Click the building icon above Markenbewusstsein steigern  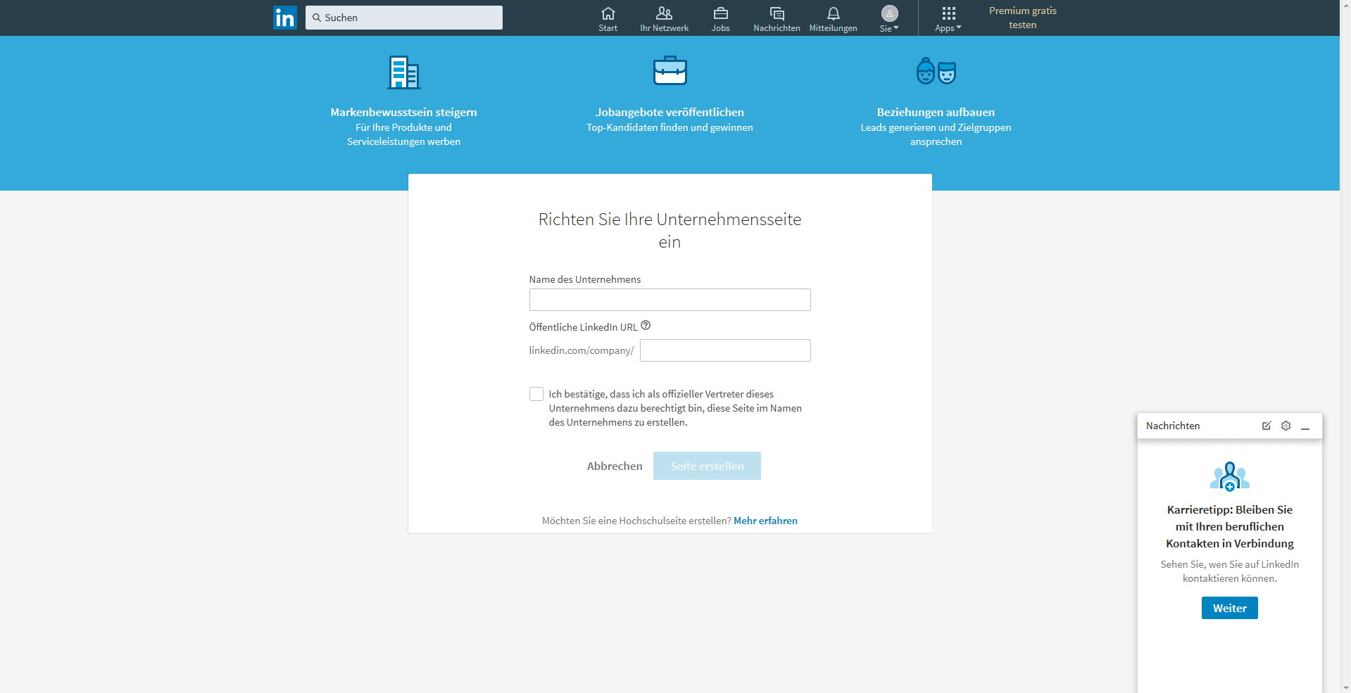tap(404, 72)
